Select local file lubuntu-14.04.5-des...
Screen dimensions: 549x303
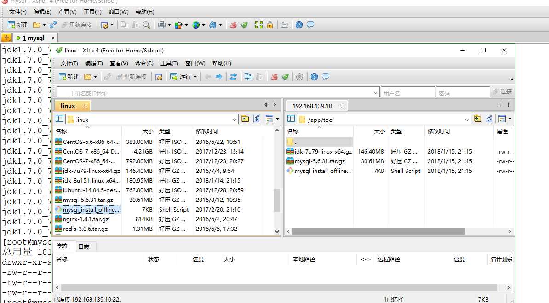(87, 190)
